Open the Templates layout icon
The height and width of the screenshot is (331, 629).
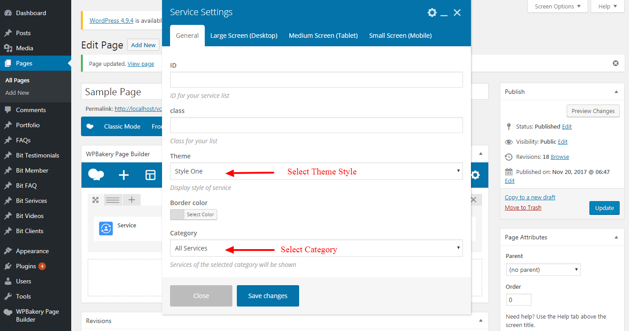(150, 175)
